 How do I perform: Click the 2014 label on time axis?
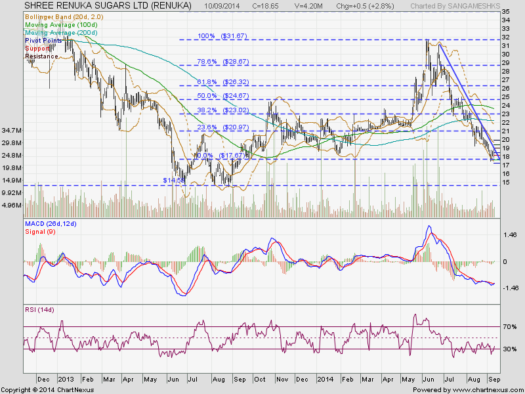[x=325, y=380]
